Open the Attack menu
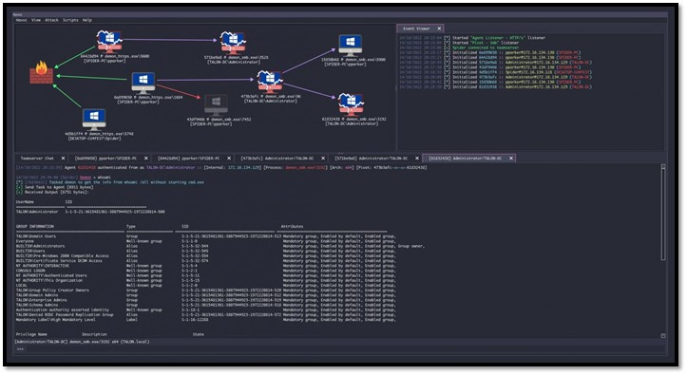The height and width of the screenshot is (375, 687). [x=51, y=20]
